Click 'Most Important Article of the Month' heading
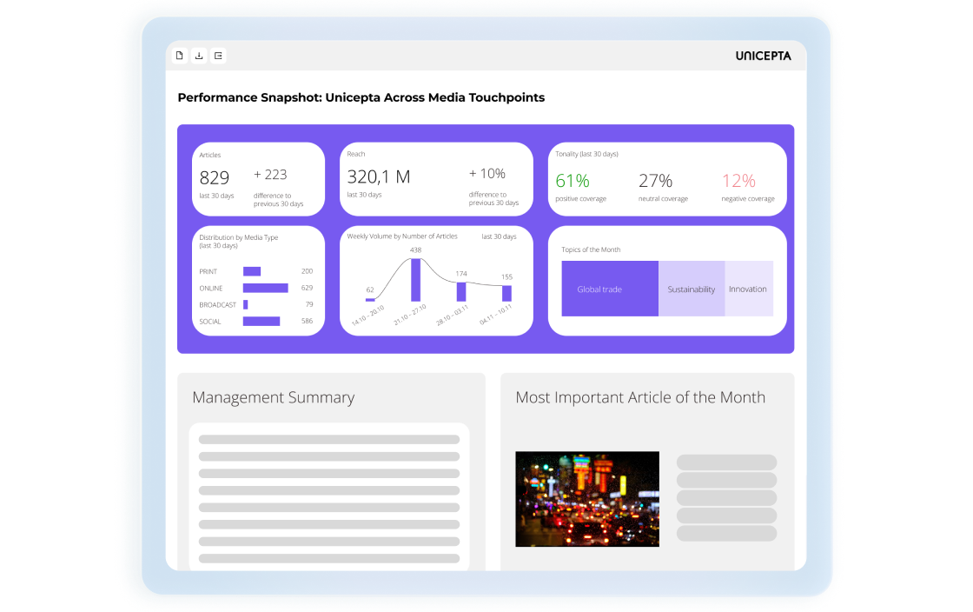 [640, 397]
